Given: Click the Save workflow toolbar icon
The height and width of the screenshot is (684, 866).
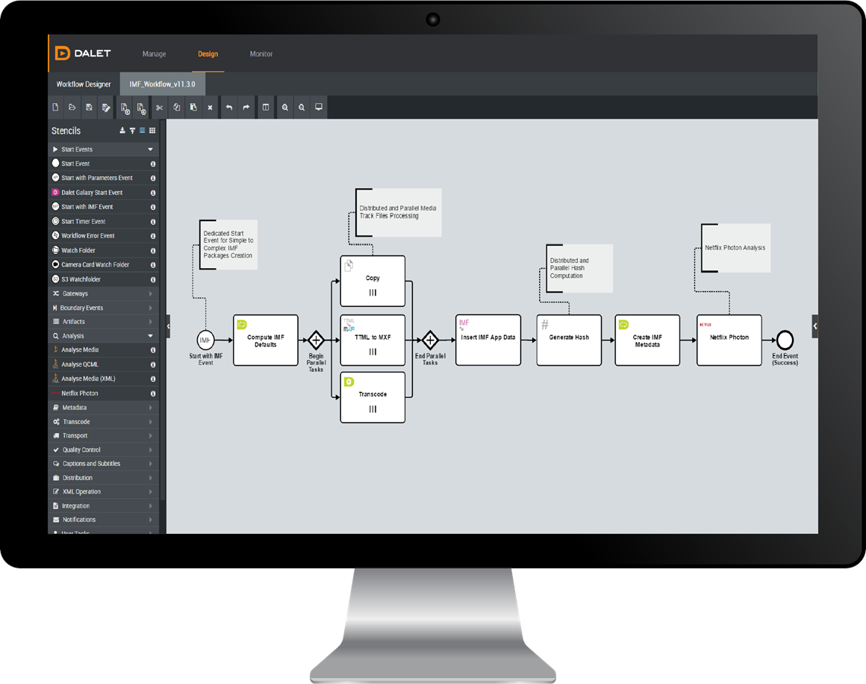Looking at the screenshot, I should (89, 108).
